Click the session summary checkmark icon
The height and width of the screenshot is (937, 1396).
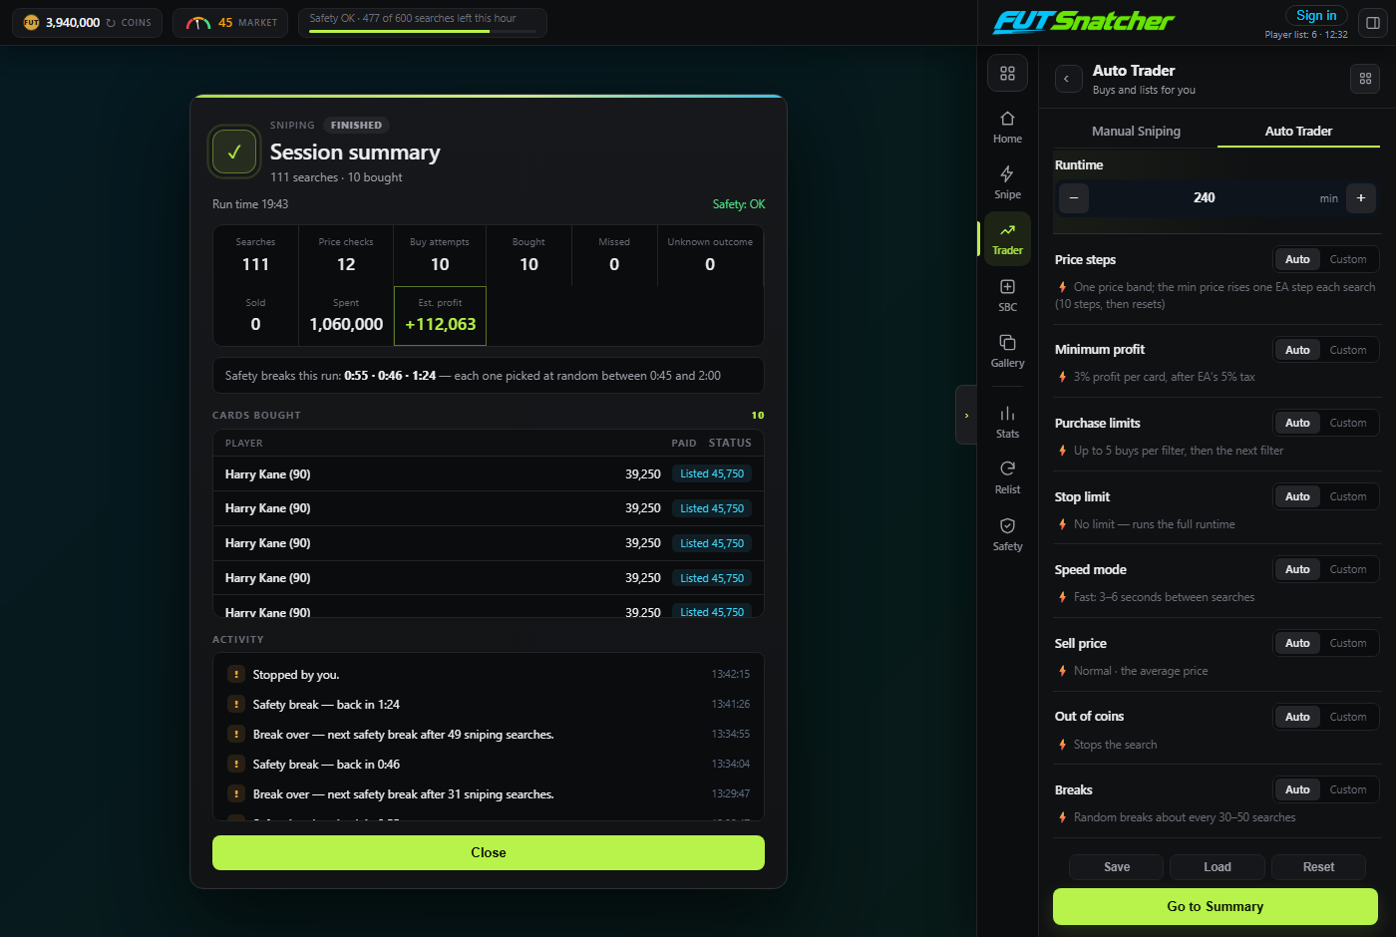(234, 152)
